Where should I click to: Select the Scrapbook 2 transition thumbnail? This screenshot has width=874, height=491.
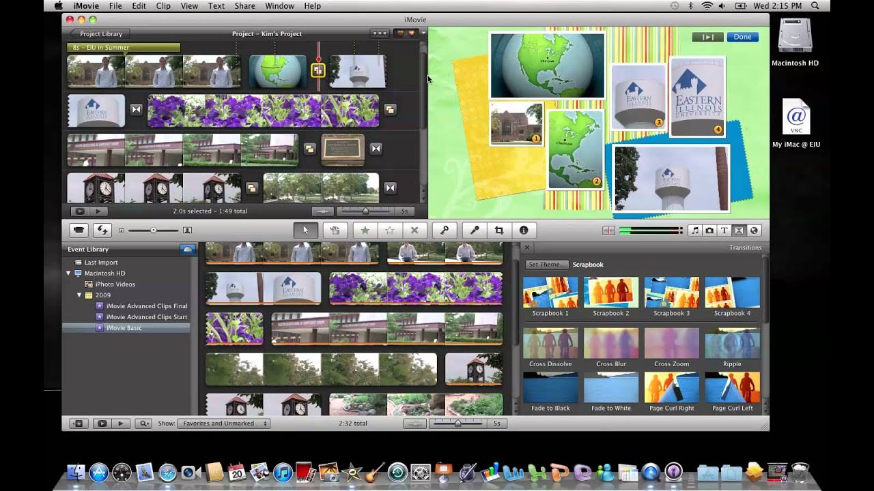tap(611, 292)
